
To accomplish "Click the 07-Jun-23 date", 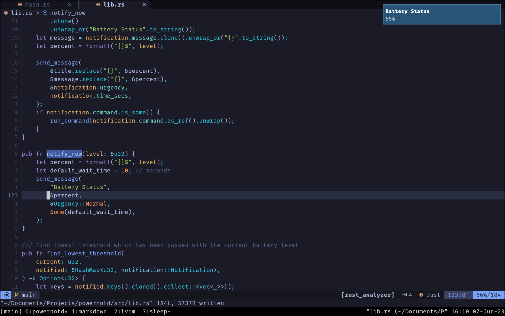I will click(x=488, y=312).
